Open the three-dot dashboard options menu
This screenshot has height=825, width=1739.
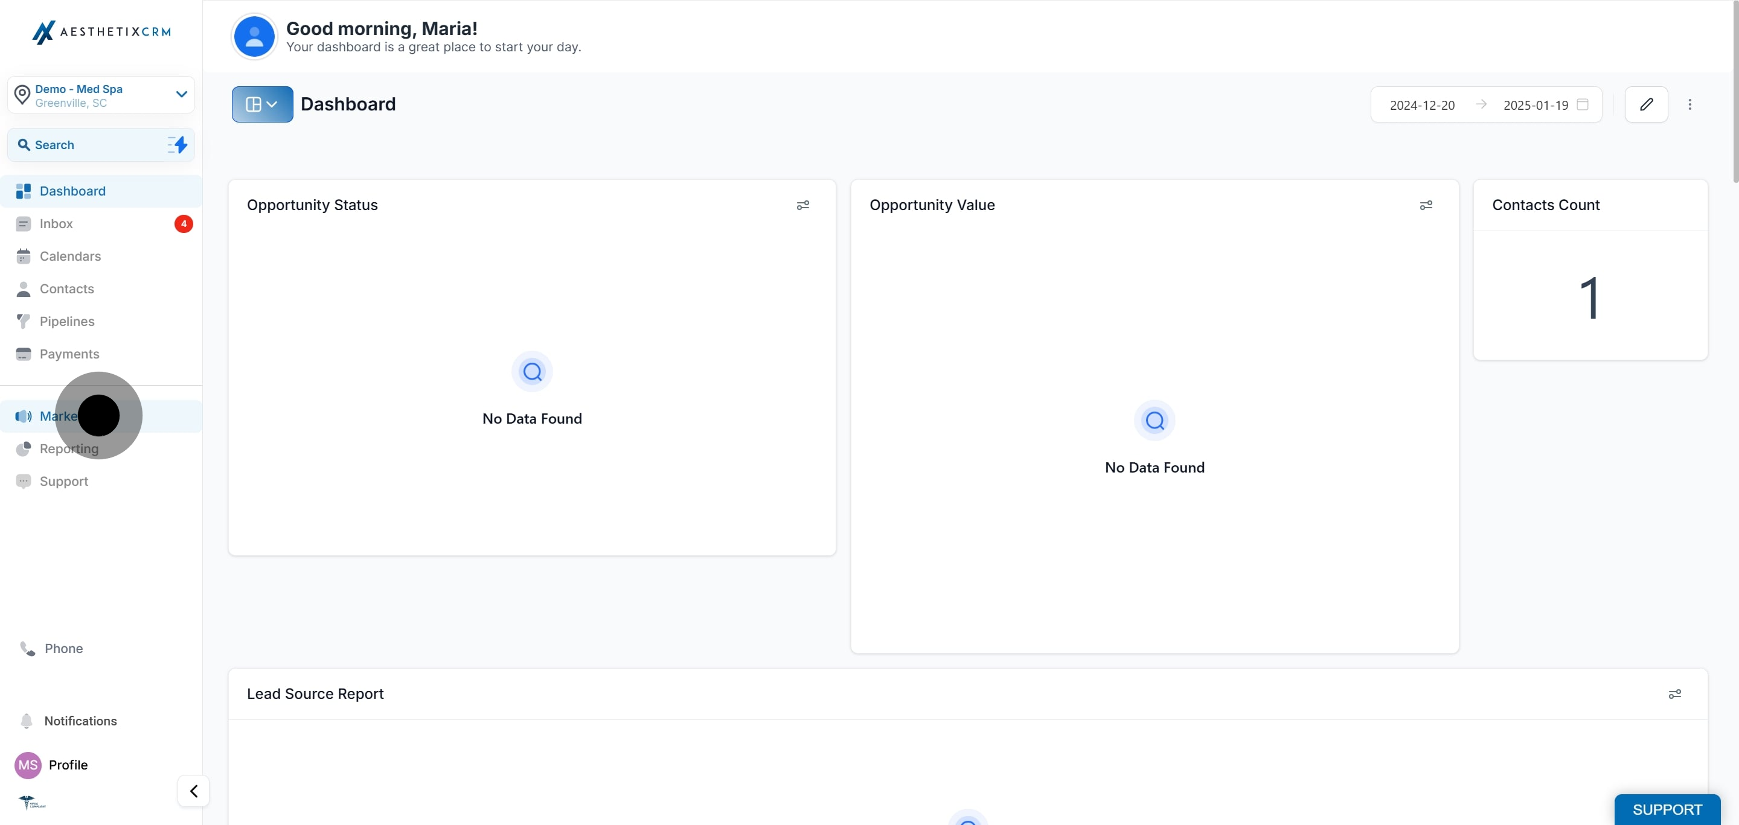tap(1689, 104)
